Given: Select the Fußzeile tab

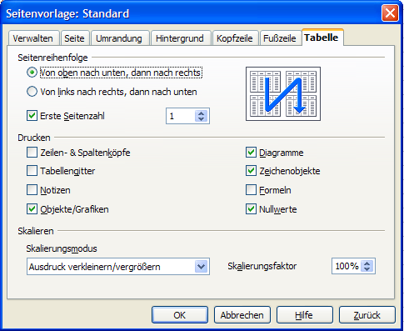Looking at the screenshot, I should coord(280,38).
